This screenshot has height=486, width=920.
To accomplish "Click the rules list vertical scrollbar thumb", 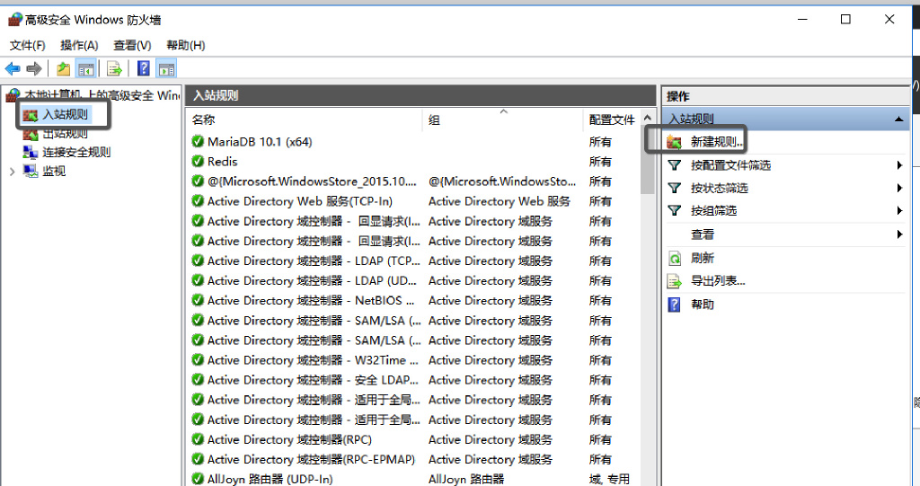I will pos(647,160).
